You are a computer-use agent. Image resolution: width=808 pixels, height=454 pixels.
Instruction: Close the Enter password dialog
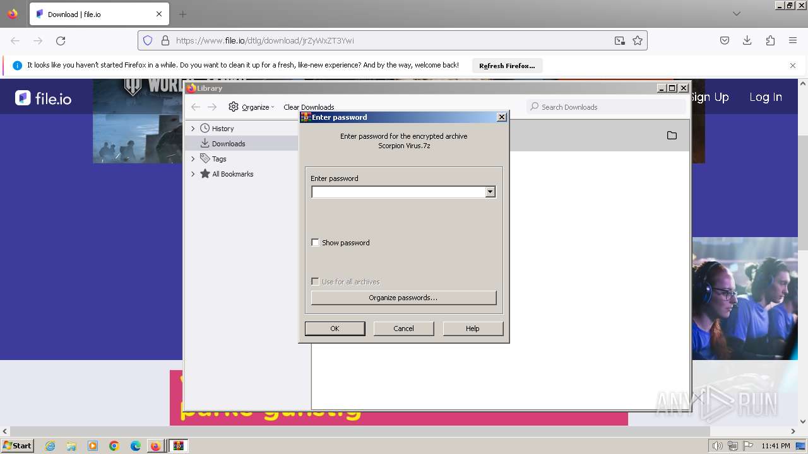[502, 117]
